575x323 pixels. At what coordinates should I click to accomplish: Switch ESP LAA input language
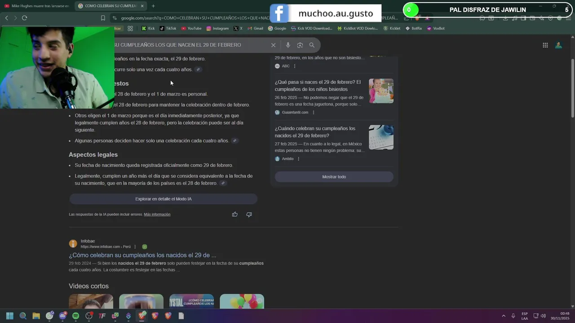coord(525,316)
